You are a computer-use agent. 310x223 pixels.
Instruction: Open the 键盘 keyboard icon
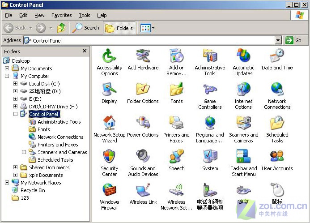tap(243, 190)
